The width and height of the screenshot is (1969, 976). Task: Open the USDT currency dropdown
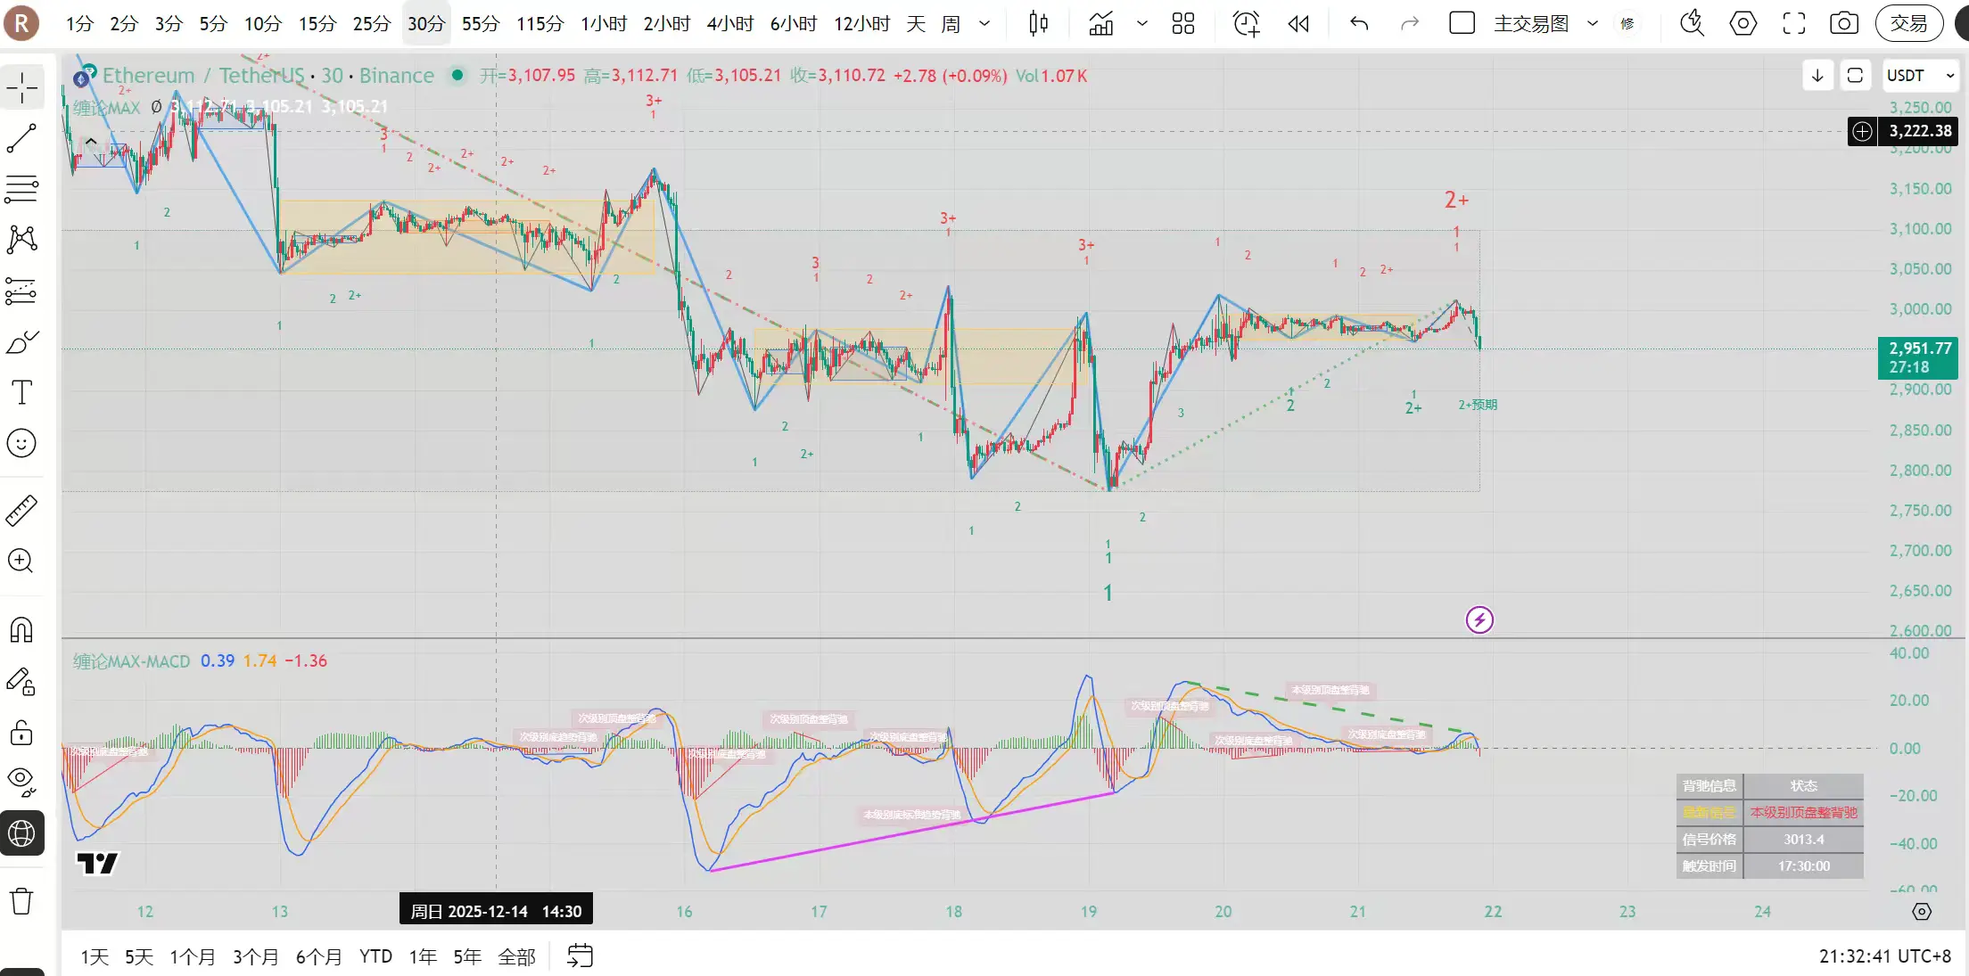tap(1920, 76)
